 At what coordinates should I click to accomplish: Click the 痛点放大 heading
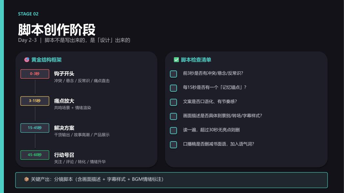[x=64, y=101]
